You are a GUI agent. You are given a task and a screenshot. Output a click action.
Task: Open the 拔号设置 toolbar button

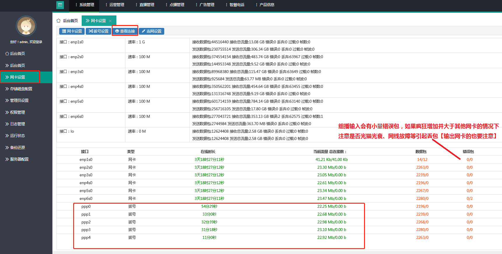(x=99, y=31)
